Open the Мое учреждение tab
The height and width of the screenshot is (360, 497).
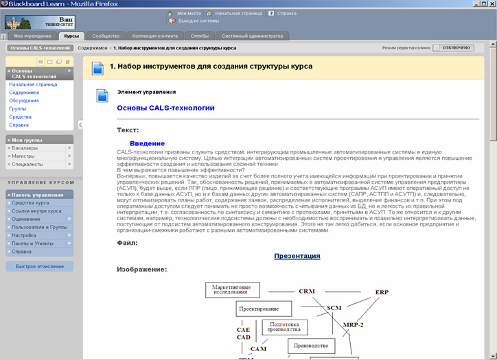click(x=32, y=36)
